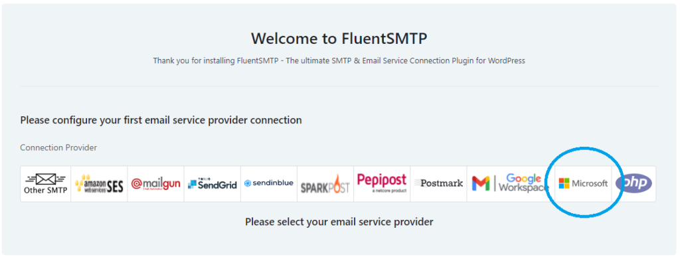
Task: Select Google Workspace provider
Action: (511, 184)
